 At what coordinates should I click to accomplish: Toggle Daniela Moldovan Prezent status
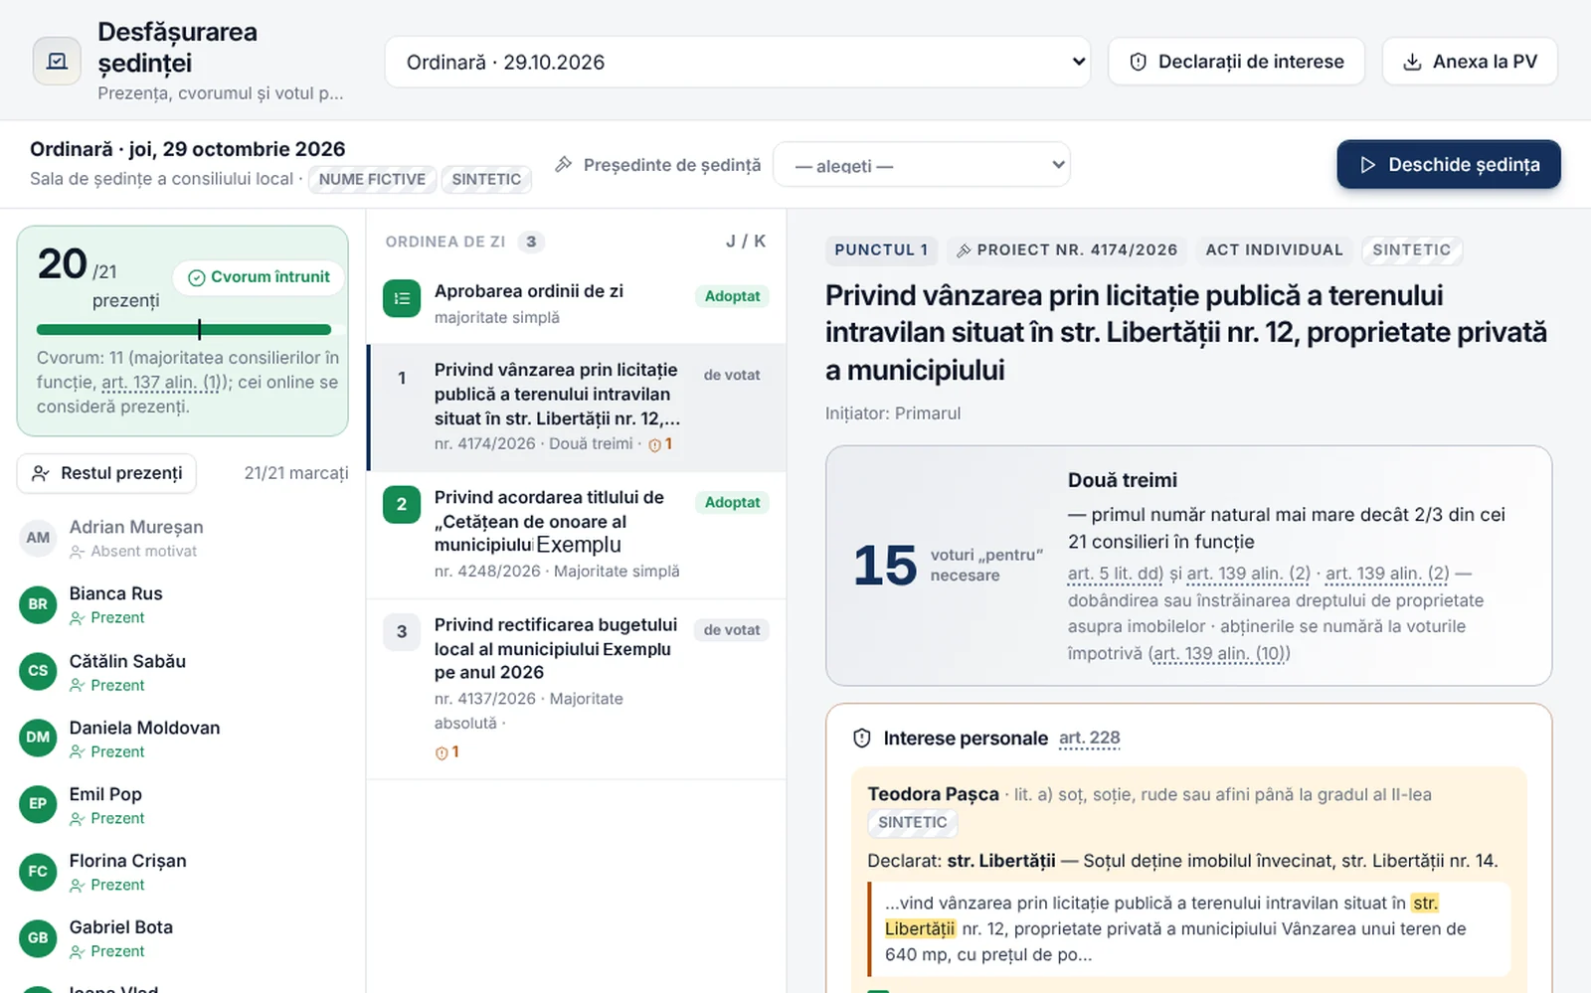tap(106, 751)
